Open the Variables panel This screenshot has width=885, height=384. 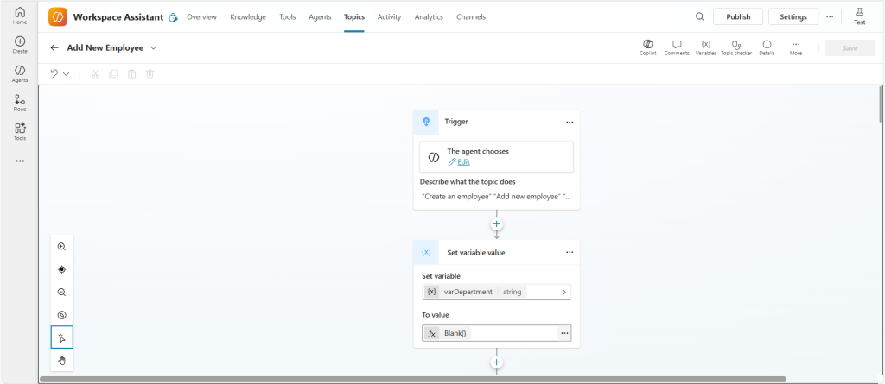click(705, 45)
